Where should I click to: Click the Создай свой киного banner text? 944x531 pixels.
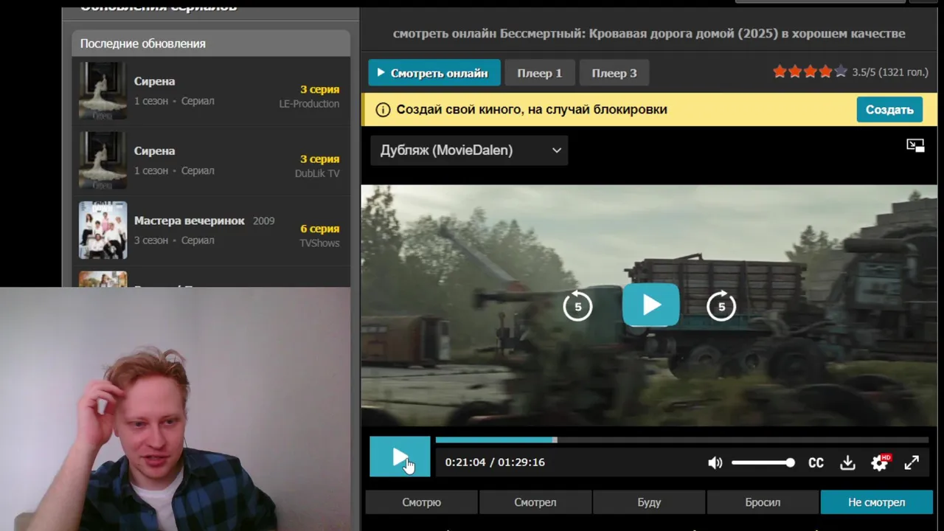[532, 110]
